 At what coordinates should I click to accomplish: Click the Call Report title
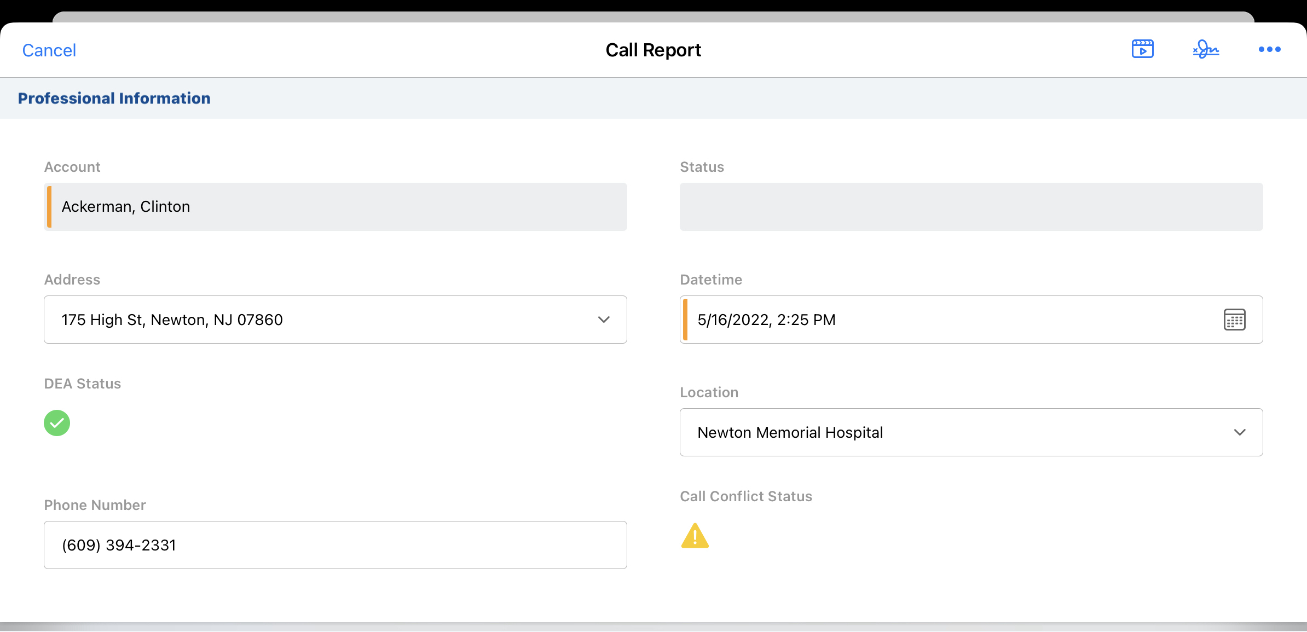click(x=653, y=50)
